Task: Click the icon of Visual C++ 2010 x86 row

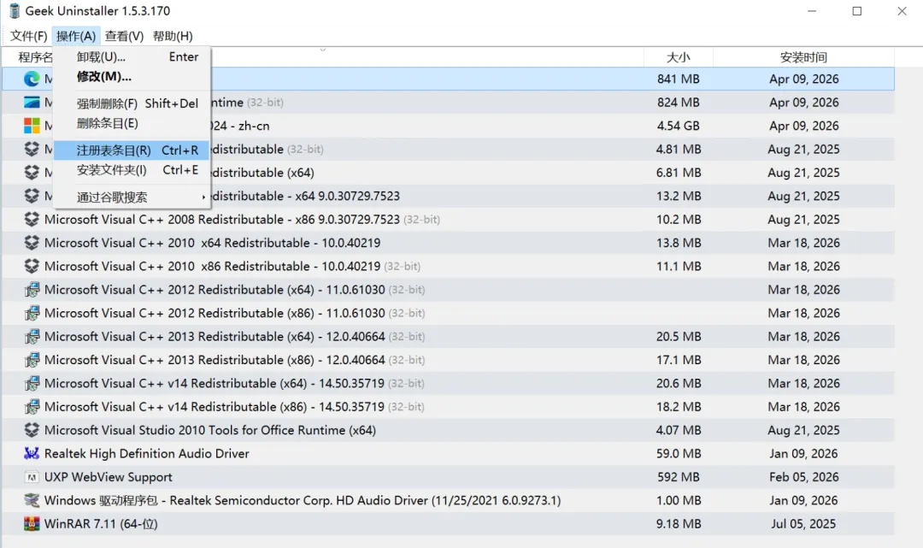Action: [32, 266]
